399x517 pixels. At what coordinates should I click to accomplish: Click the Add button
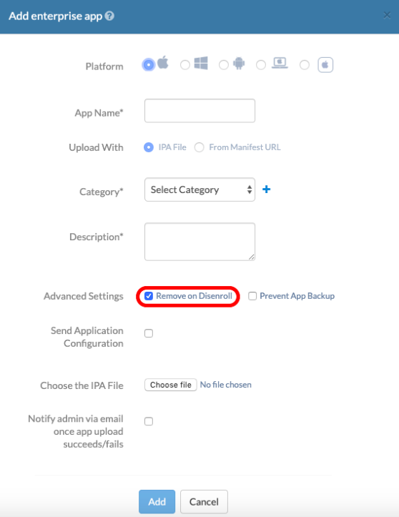(157, 501)
